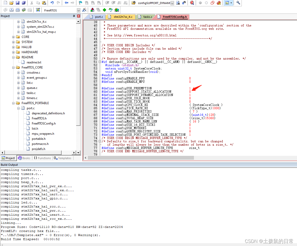
Task: Select FreeRTOSConfig.h in the project tree
Action: [x=44, y=124]
